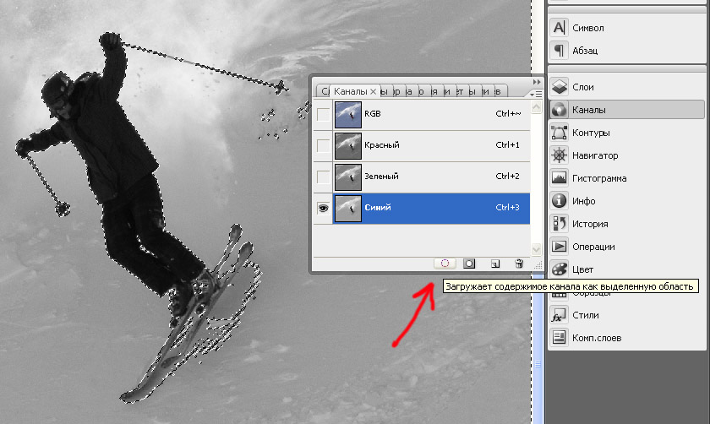
Task: Open the Channels panel flyout menu
Action: (537, 93)
